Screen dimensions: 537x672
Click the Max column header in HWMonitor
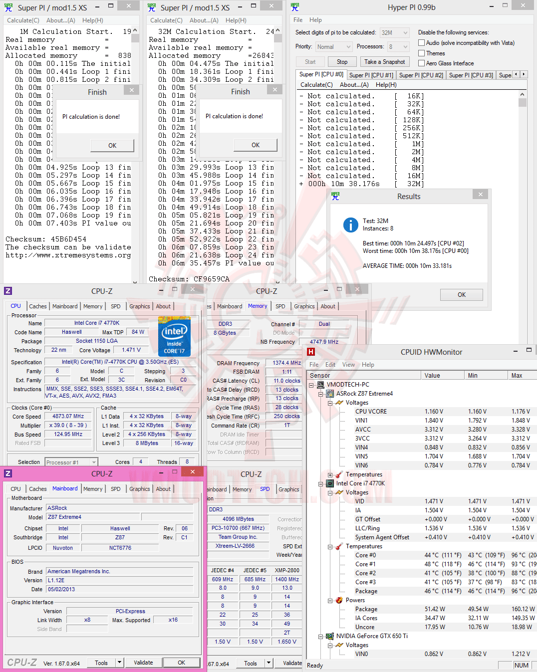(x=522, y=375)
